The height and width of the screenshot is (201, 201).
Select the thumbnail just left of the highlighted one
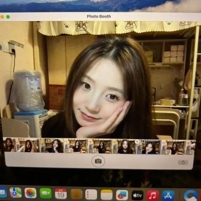click(124, 147)
